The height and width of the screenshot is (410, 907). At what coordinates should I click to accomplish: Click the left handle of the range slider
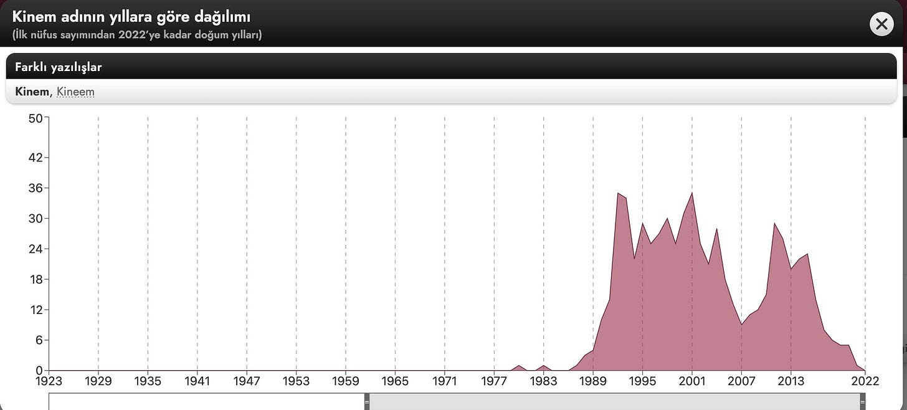(x=367, y=403)
